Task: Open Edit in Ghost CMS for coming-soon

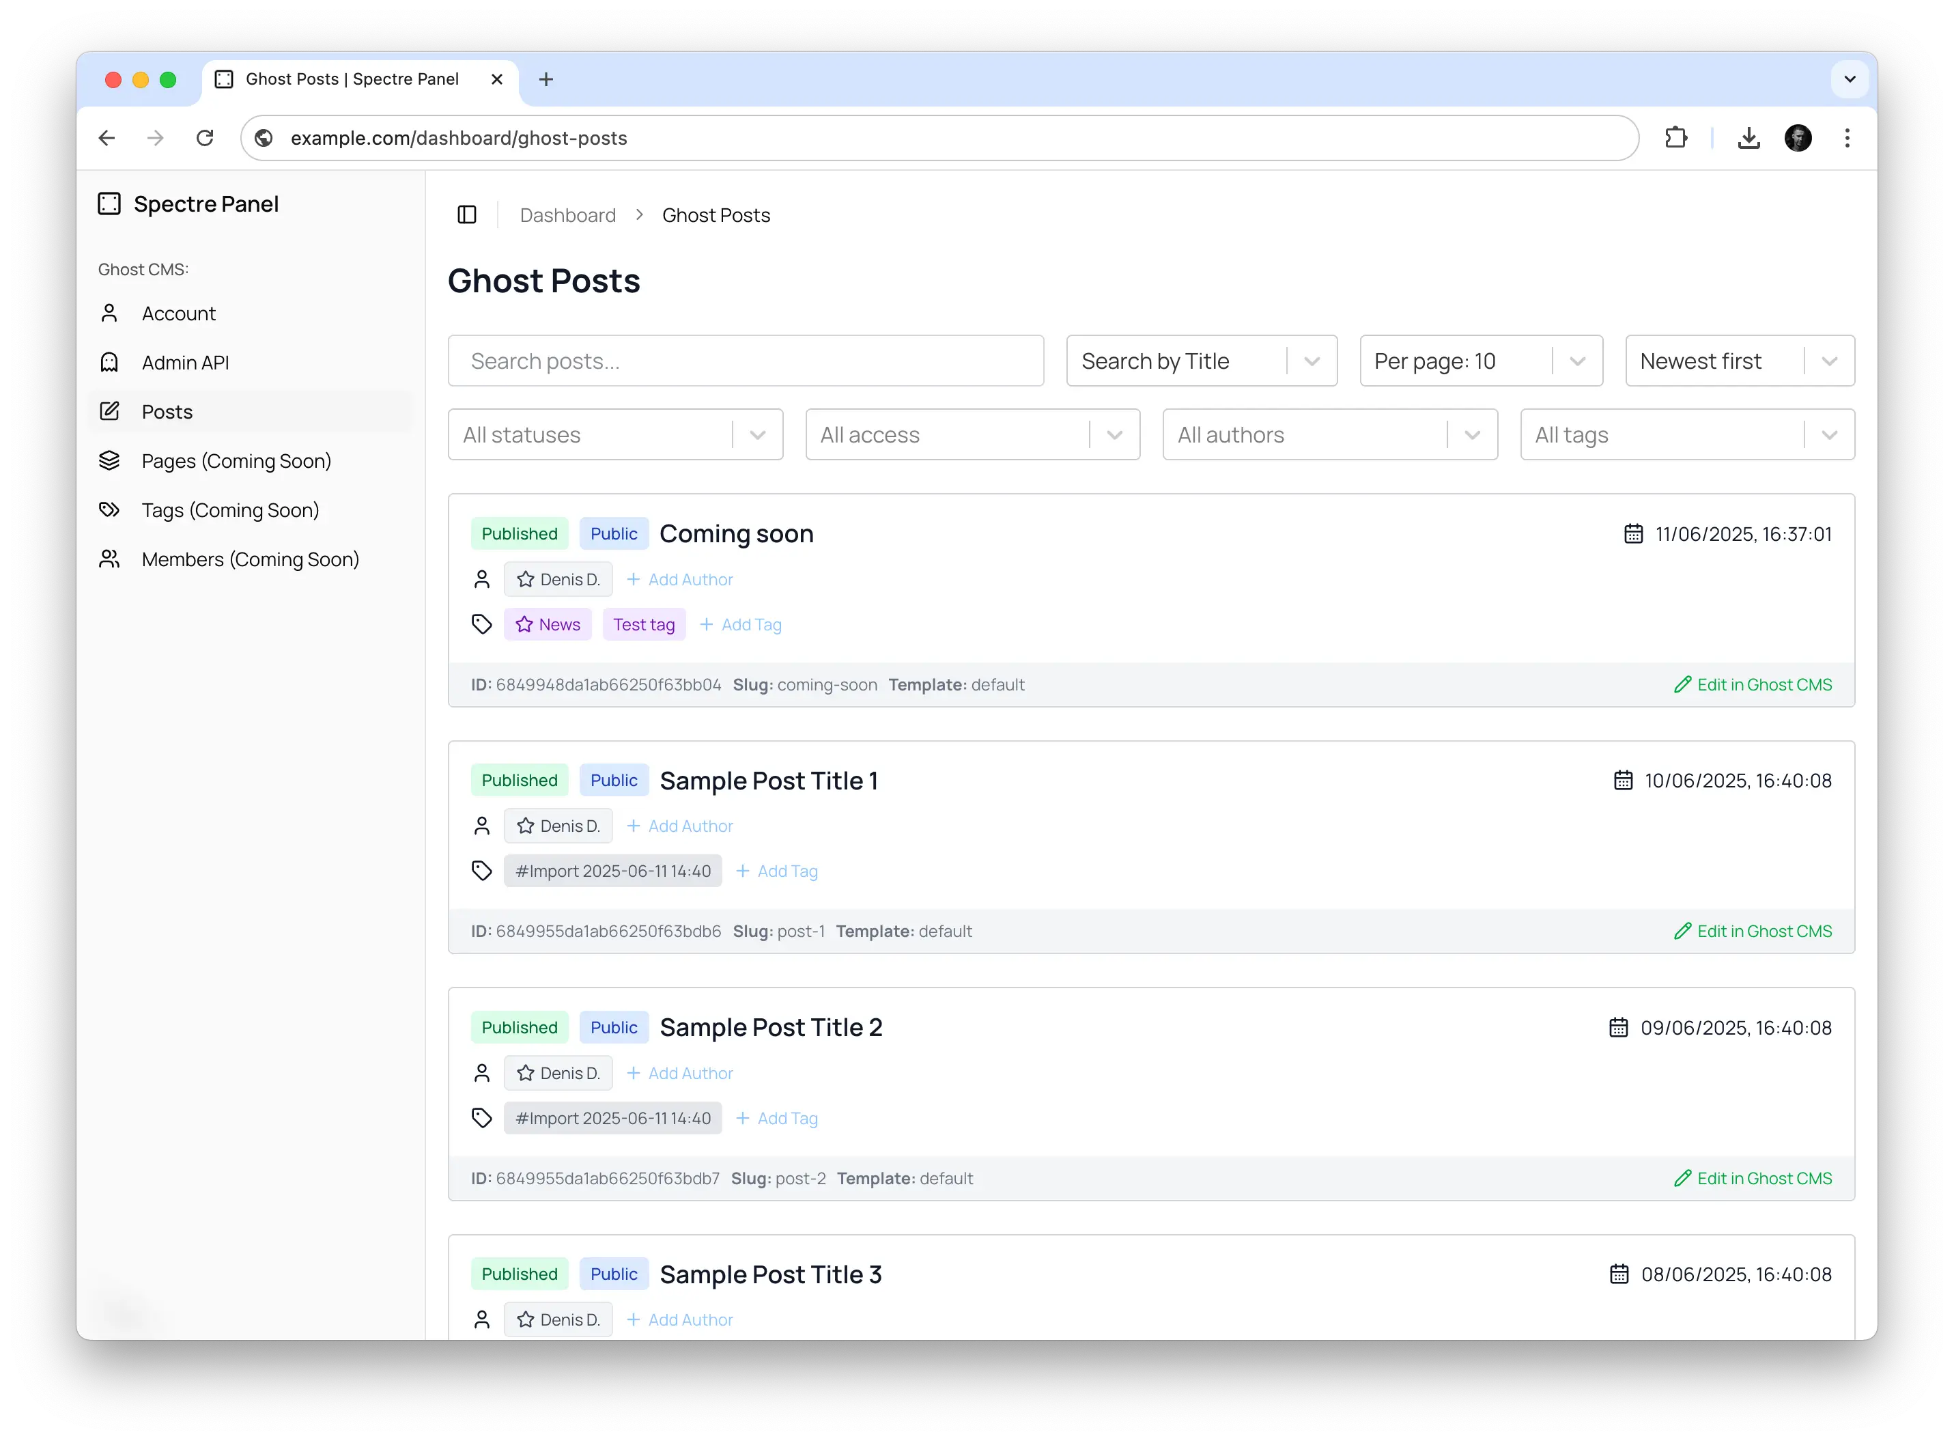Action: [1753, 685]
